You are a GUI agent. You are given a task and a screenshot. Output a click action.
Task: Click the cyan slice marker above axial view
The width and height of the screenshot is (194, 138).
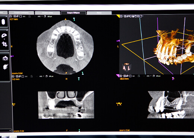pyautogui.click(x=74, y=19)
